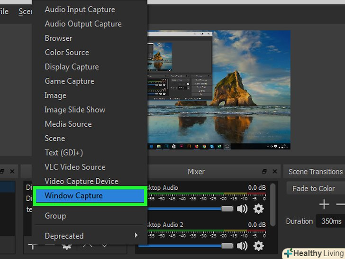Expand the Deprecated submenu

(x=90, y=236)
